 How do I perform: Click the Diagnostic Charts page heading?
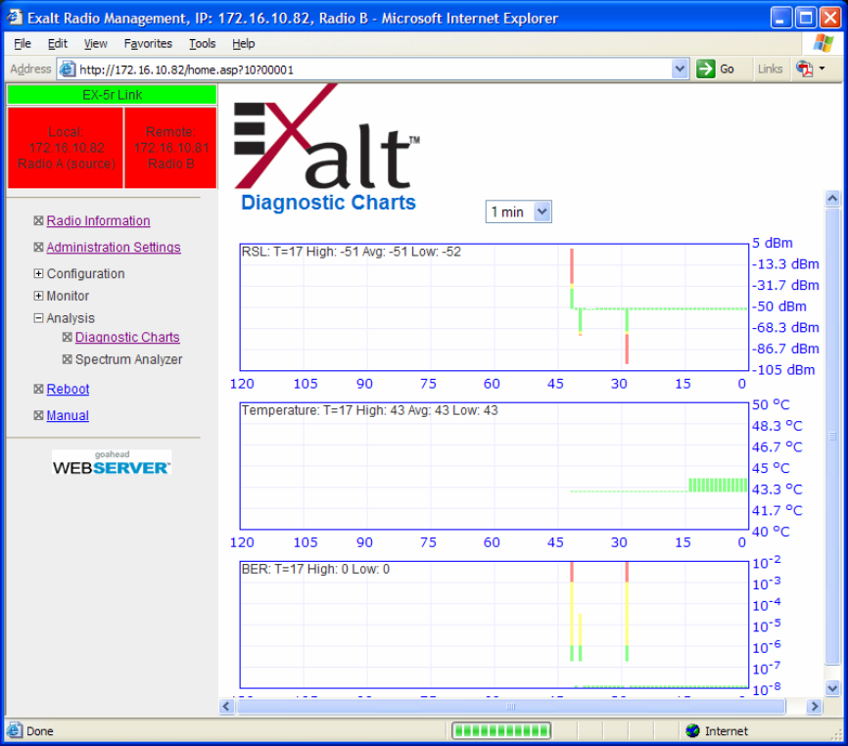pyautogui.click(x=328, y=203)
